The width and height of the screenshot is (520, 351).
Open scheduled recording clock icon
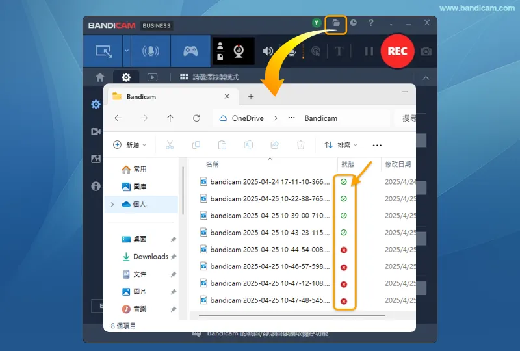pos(354,23)
